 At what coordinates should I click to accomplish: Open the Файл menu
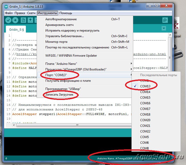point(9,13)
